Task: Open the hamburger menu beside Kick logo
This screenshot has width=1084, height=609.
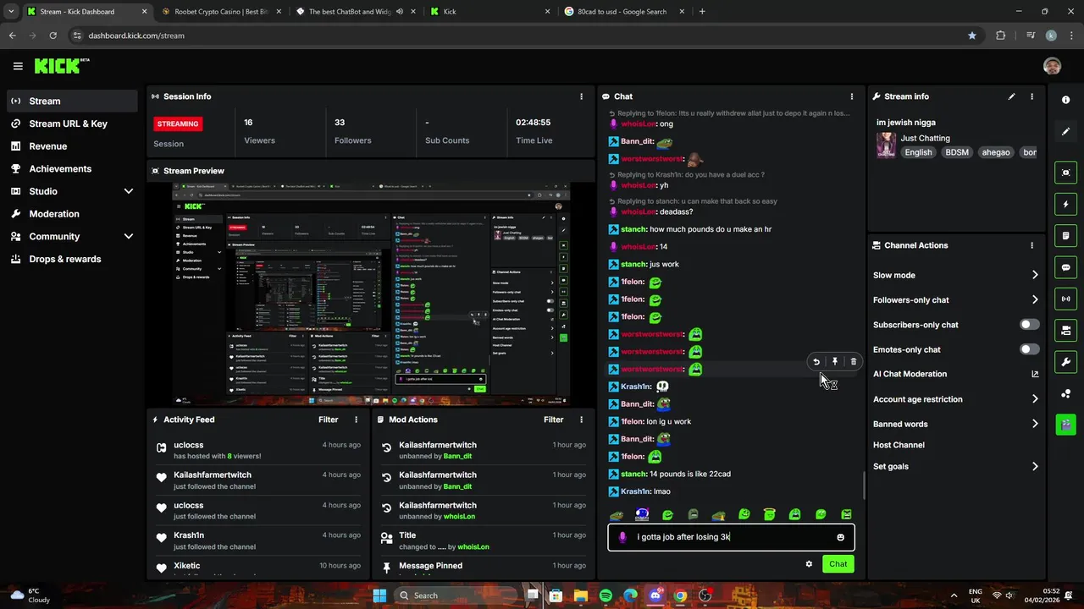Action: [18, 66]
